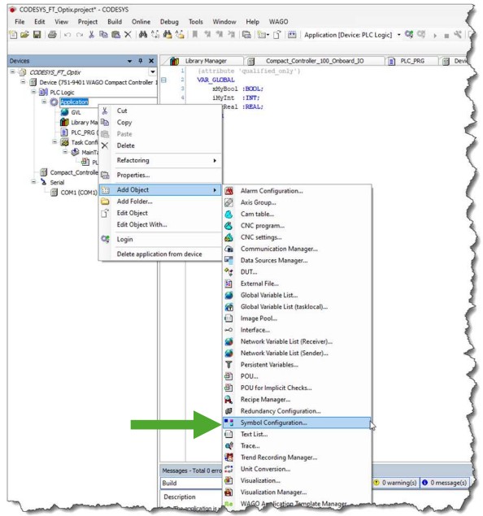The width and height of the screenshot is (483, 516).
Task: Click the Library Manager books icon in tree
Action: pos(64,123)
